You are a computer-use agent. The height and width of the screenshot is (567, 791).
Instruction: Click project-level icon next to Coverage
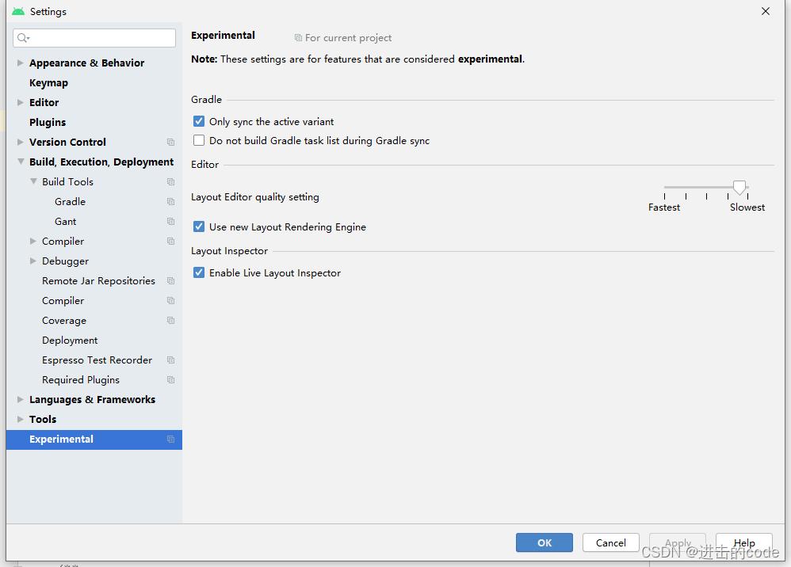(x=171, y=321)
